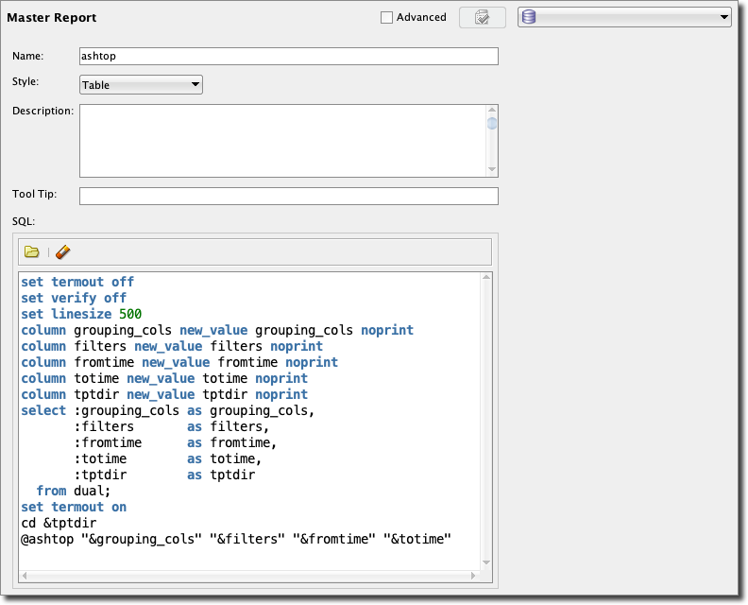Click the line 'set verify off'
Viewport: 748px width, 605px height.
point(74,298)
